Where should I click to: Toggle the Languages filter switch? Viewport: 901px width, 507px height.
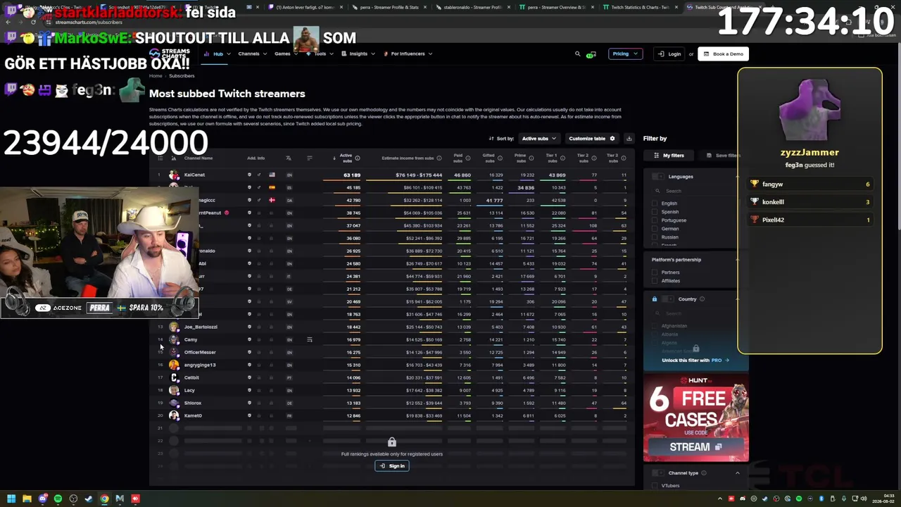point(658,177)
